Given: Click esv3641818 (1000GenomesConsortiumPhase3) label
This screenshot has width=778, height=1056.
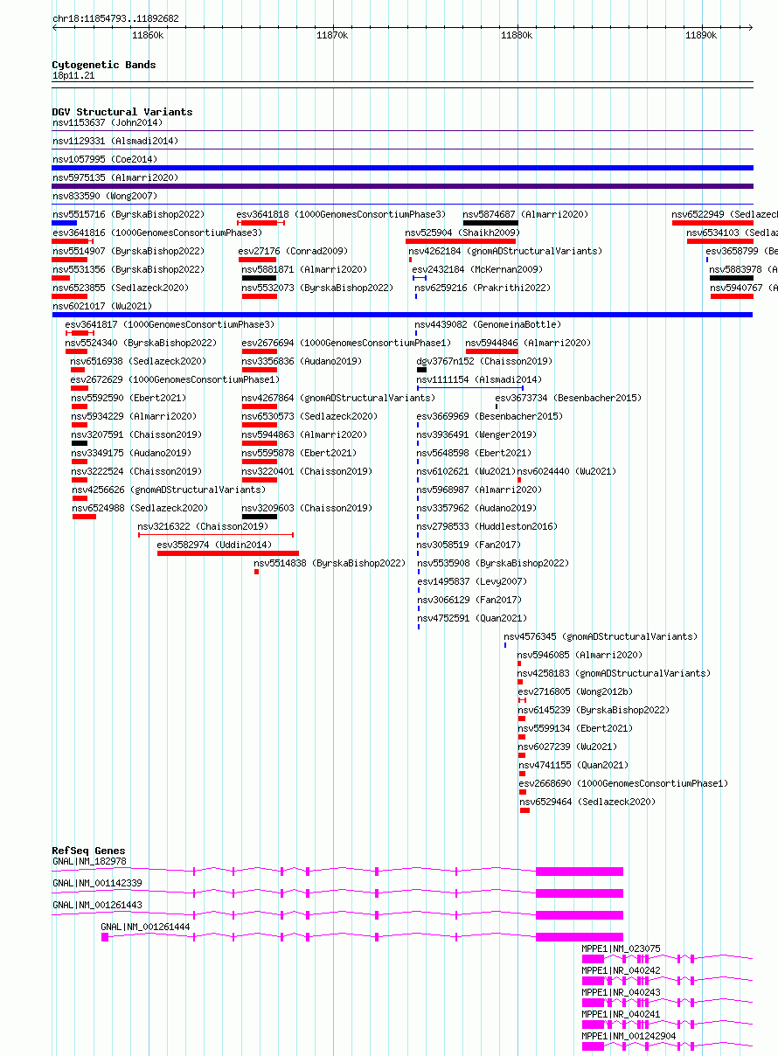Looking at the screenshot, I should point(341,214).
